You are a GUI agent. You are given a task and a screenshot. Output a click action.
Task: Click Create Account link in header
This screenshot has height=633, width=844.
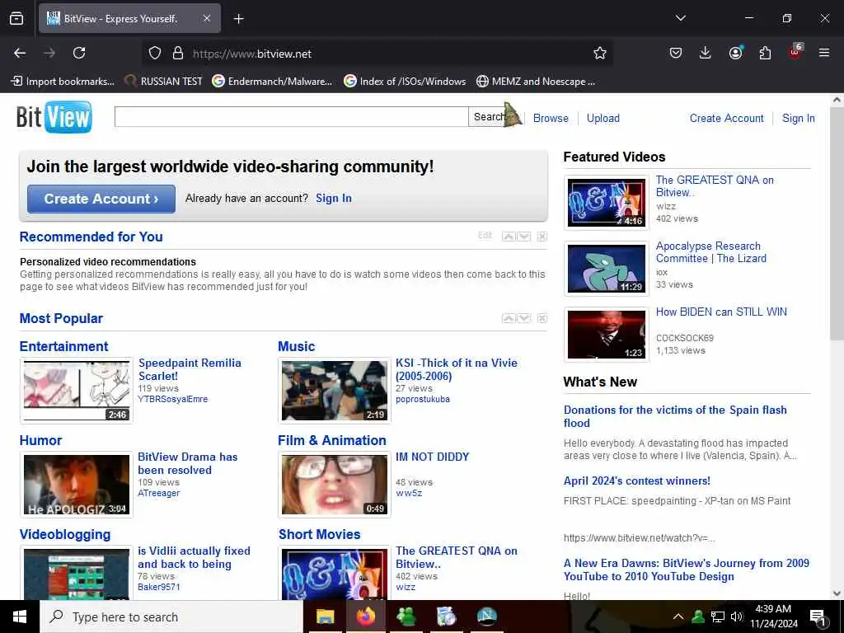(x=727, y=118)
